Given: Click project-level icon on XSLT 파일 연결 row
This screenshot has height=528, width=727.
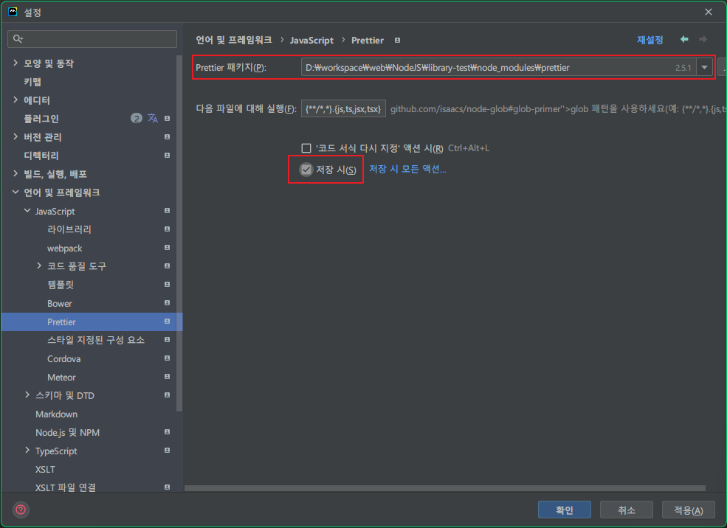Looking at the screenshot, I should pos(167,487).
